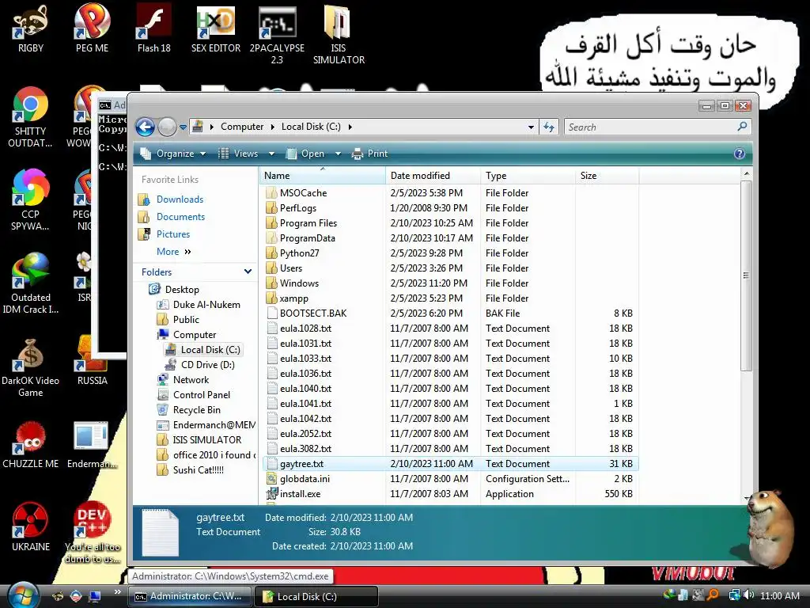Open the Downloads favorite link
The height and width of the screenshot is (608, 810).
tap(180, 199)
